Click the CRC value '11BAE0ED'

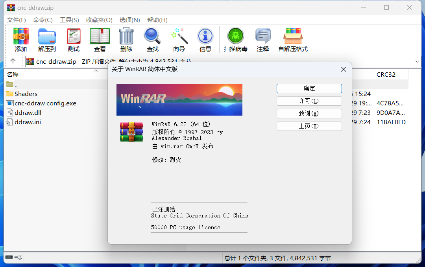[391, 122]
